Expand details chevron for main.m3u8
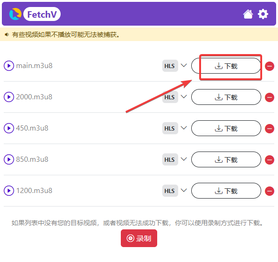Screen dimensions: 278x262 (184, 65)
